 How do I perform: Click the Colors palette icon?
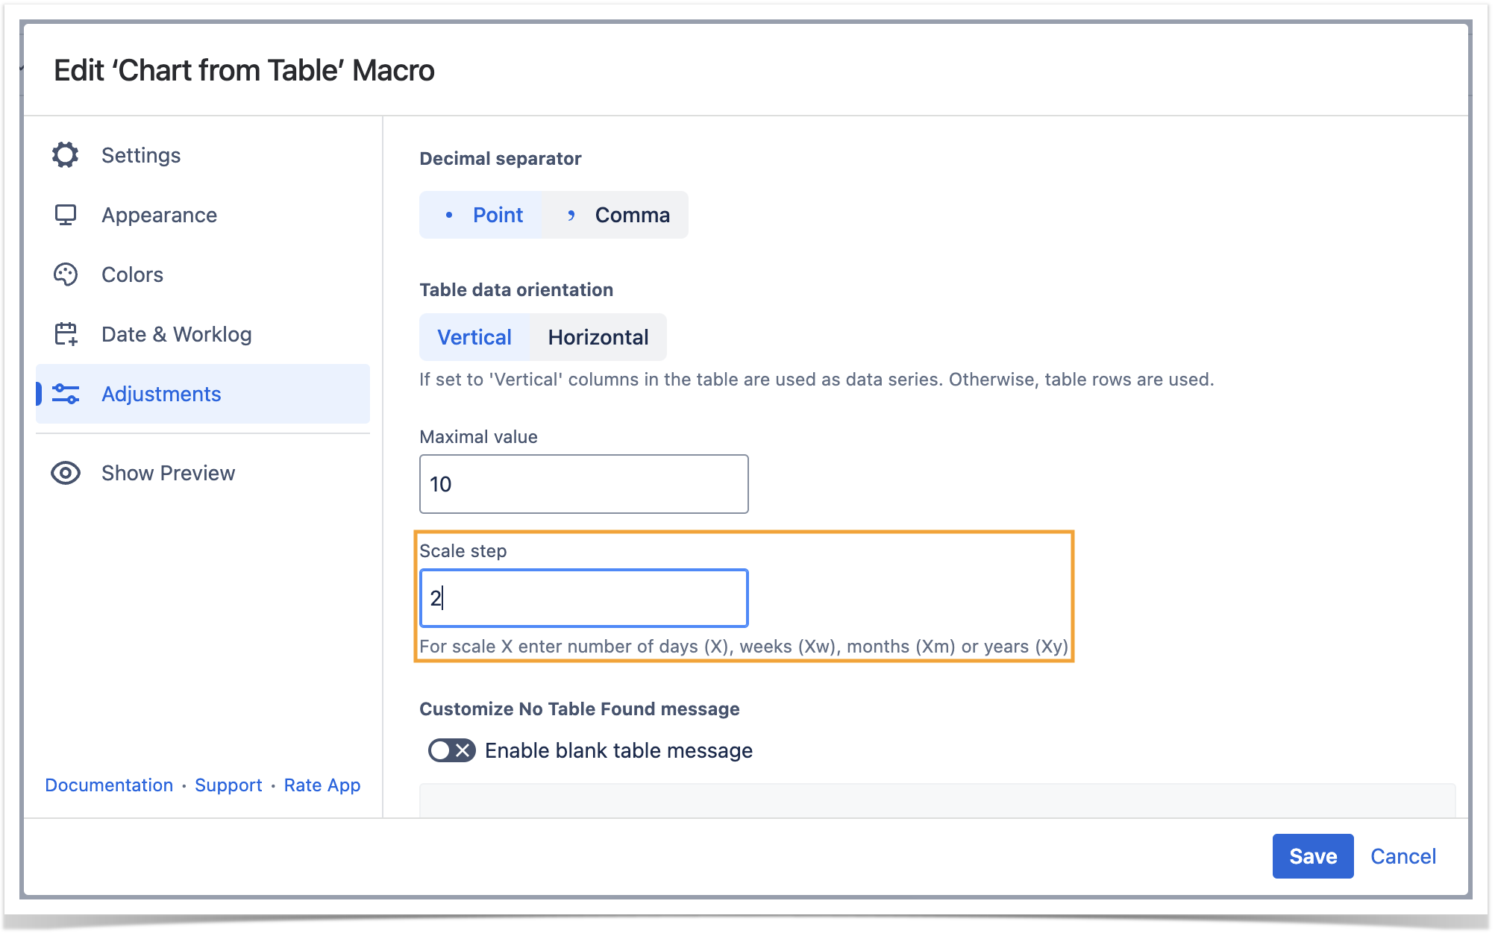[x=66, y=274]
